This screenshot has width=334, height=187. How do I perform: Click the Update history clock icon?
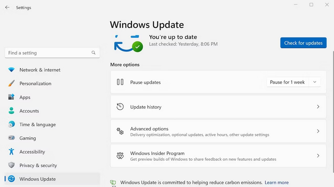tap(120, 106)
